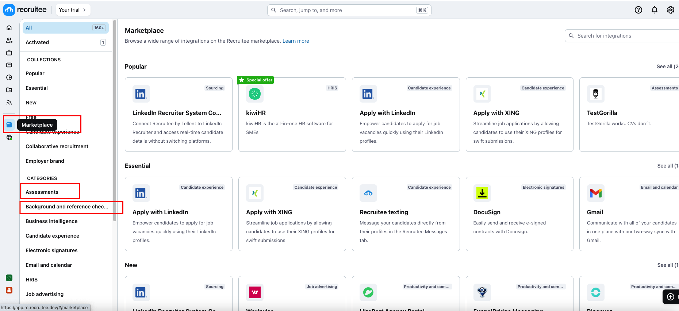
Task: Focus the global search bar
Action: [x=349, y=10]
